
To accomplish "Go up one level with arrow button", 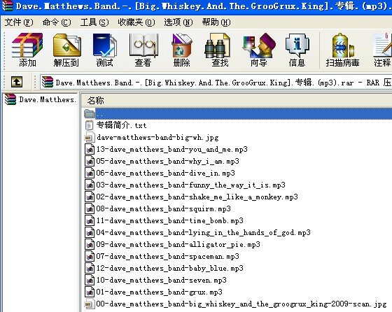I will pyautogui.click(x=17, y=82).
